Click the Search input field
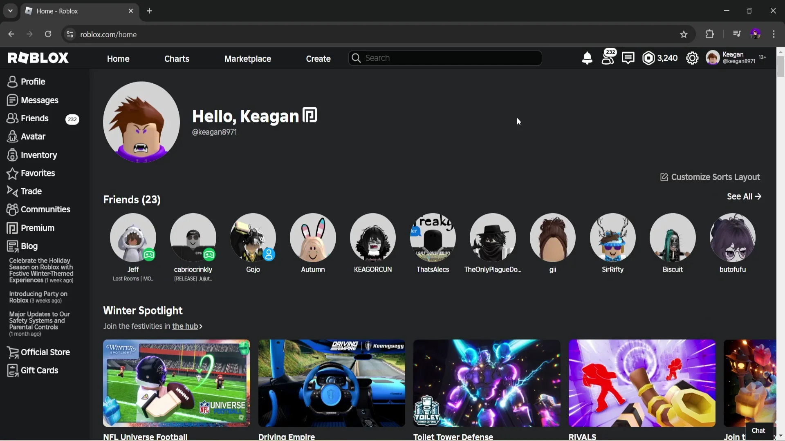This screenshot has height=441, width=785. tap(445, 58)
